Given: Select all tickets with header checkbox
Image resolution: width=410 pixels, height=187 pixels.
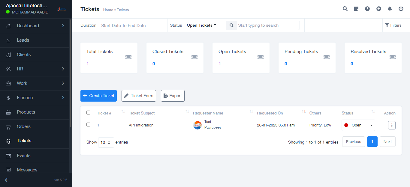Looking at the screenshot, I should 88,113.
